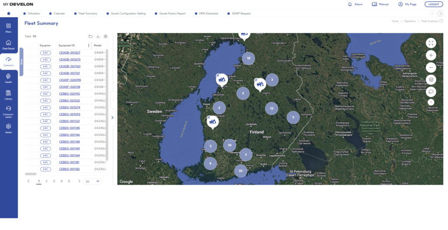This screenshot has height=230, width=448.
Task: Open Health section in sidebar
Action: pyautogui.click(x=9, y=78)
